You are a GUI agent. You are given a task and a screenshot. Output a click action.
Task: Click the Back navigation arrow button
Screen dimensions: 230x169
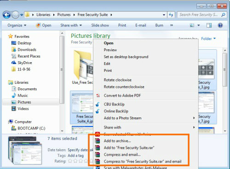pos(6,15)
